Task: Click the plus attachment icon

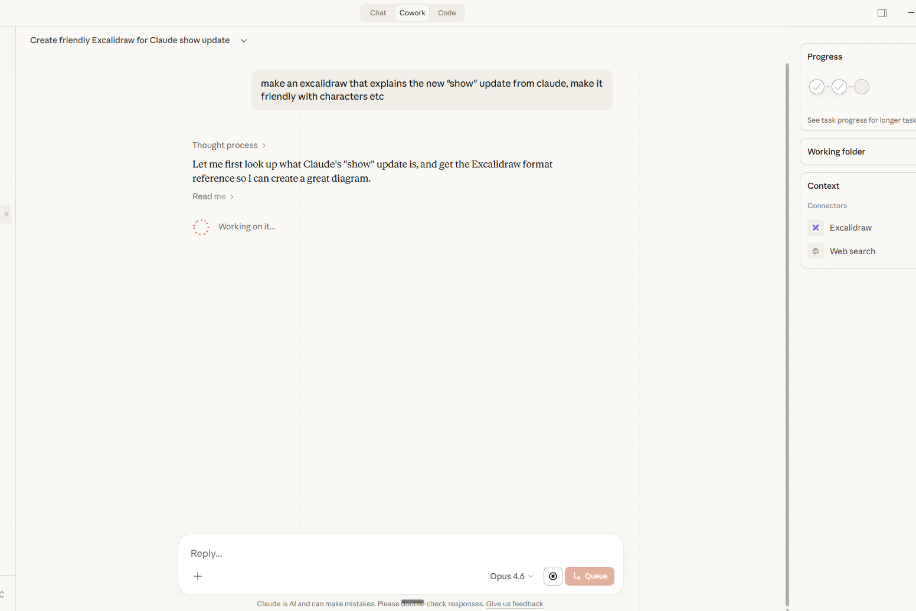Action: pyautogui.click(x=198, y=576)
